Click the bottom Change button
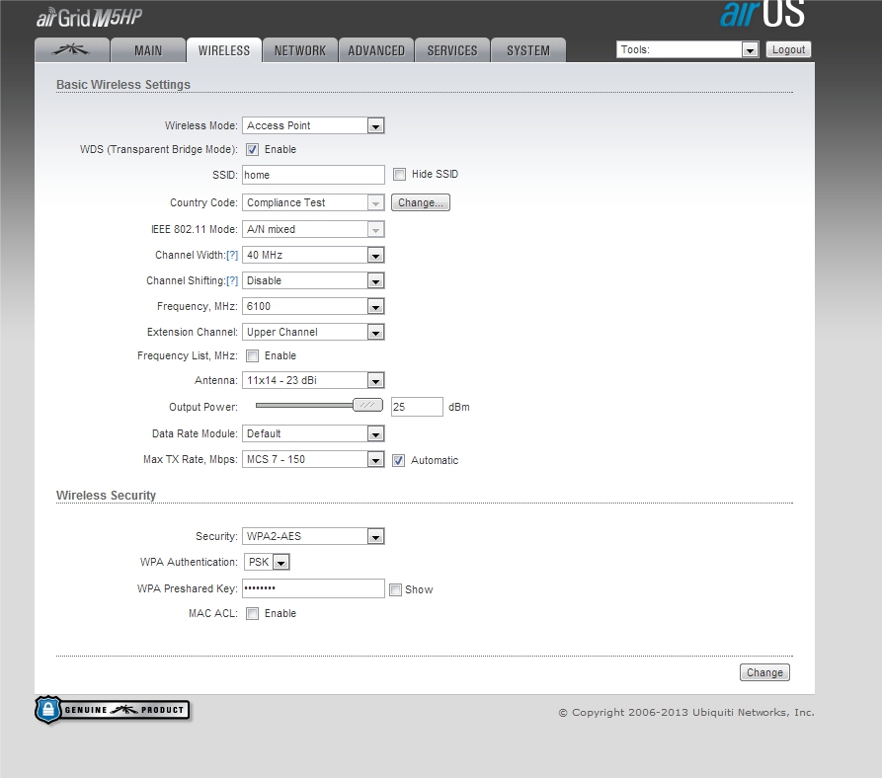Viewport: 882px width, 778px height. [765, 672]
